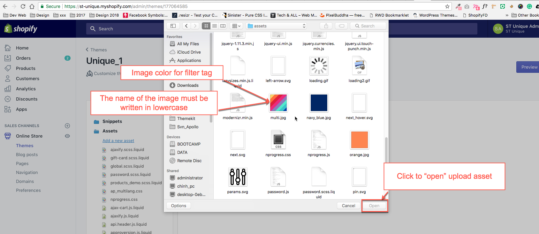Viewport: 539px width, 234px height.
Task: Select loading.gif file
Action: (x=319, y=66)
